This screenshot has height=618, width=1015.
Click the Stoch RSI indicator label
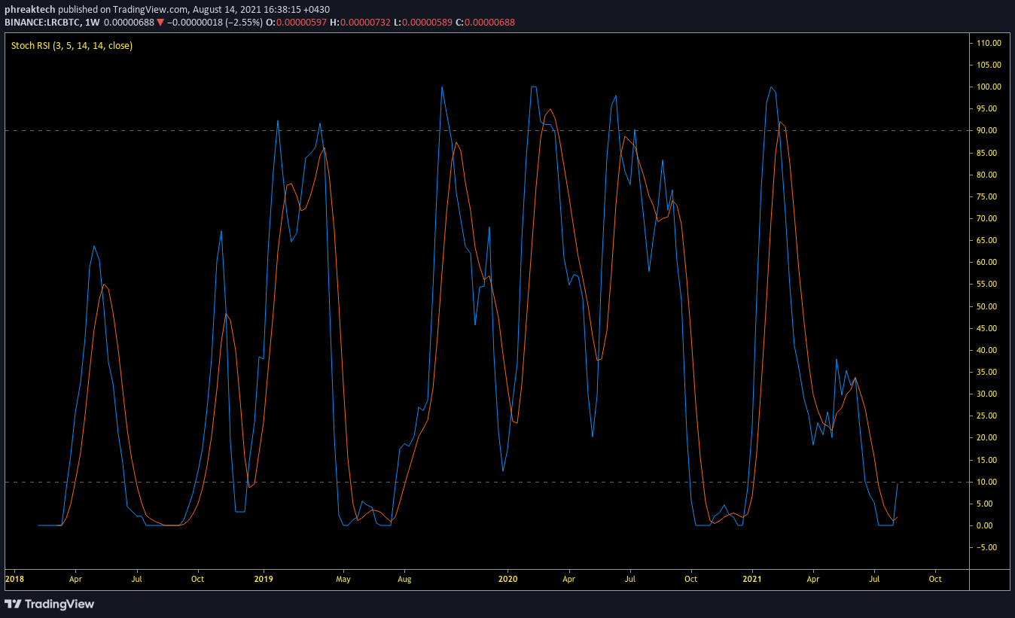pyautogui.click(x=72, y=46)
